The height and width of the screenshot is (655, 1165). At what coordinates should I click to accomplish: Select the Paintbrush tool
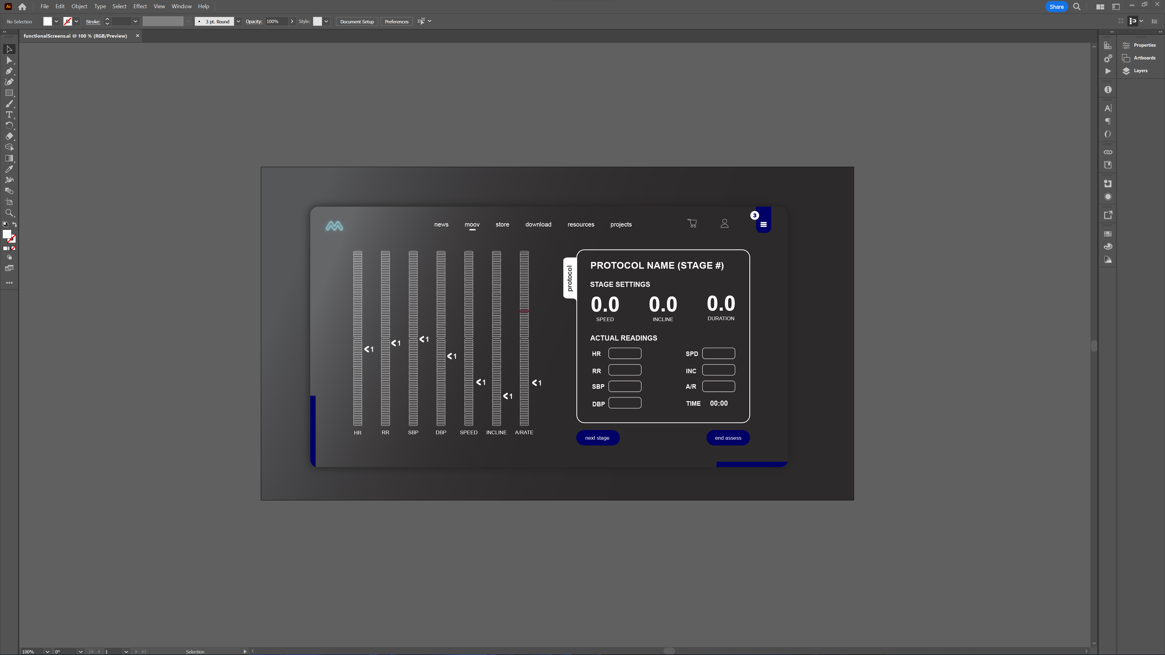point(9,103)
